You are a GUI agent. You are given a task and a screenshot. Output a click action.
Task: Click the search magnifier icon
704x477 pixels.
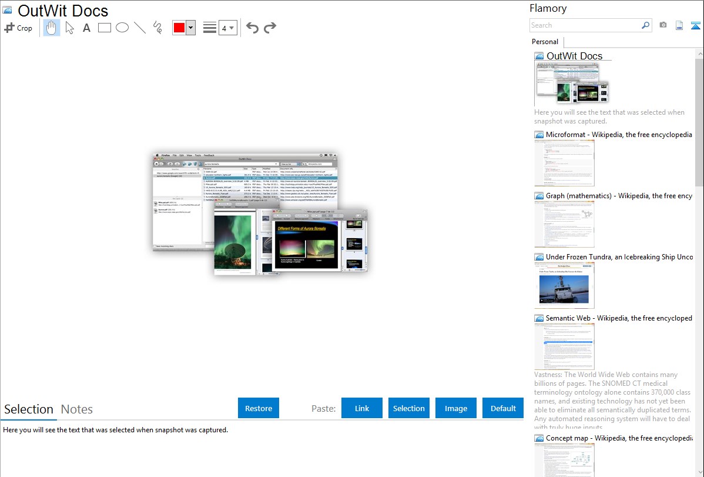tap(646, 25)
